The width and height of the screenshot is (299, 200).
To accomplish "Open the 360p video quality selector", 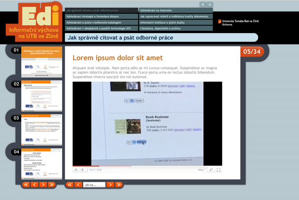I will pyautogui.click(x=201, y=169).
